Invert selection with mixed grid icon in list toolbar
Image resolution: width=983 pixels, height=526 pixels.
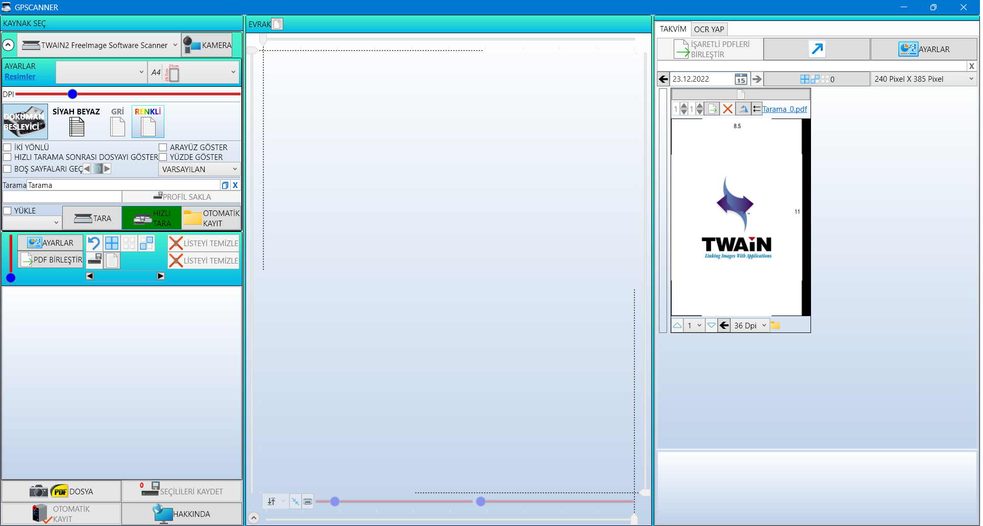[x=146, y=243]
